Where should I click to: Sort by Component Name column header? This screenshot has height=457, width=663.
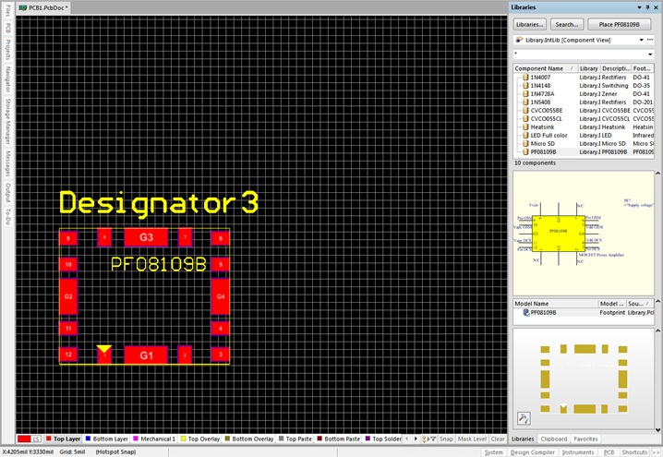tap(545, 68)
